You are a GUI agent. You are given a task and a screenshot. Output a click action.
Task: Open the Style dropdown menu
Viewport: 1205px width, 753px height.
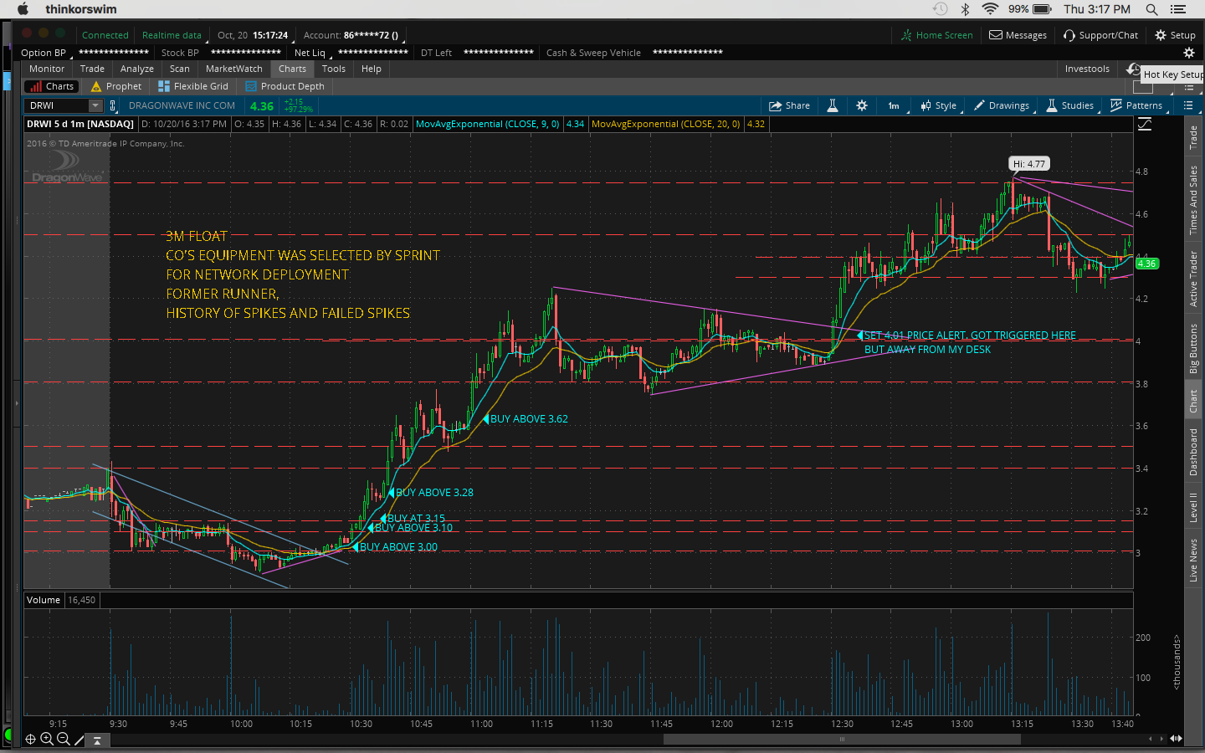939,105
